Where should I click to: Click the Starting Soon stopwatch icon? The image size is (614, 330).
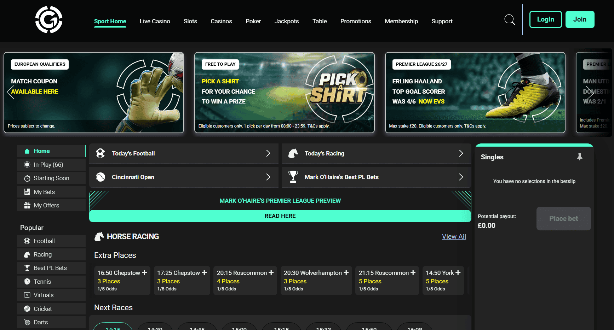tap(27, 178)
